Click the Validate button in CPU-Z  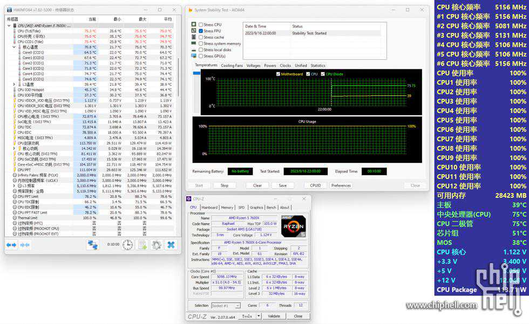click(274, 316)
